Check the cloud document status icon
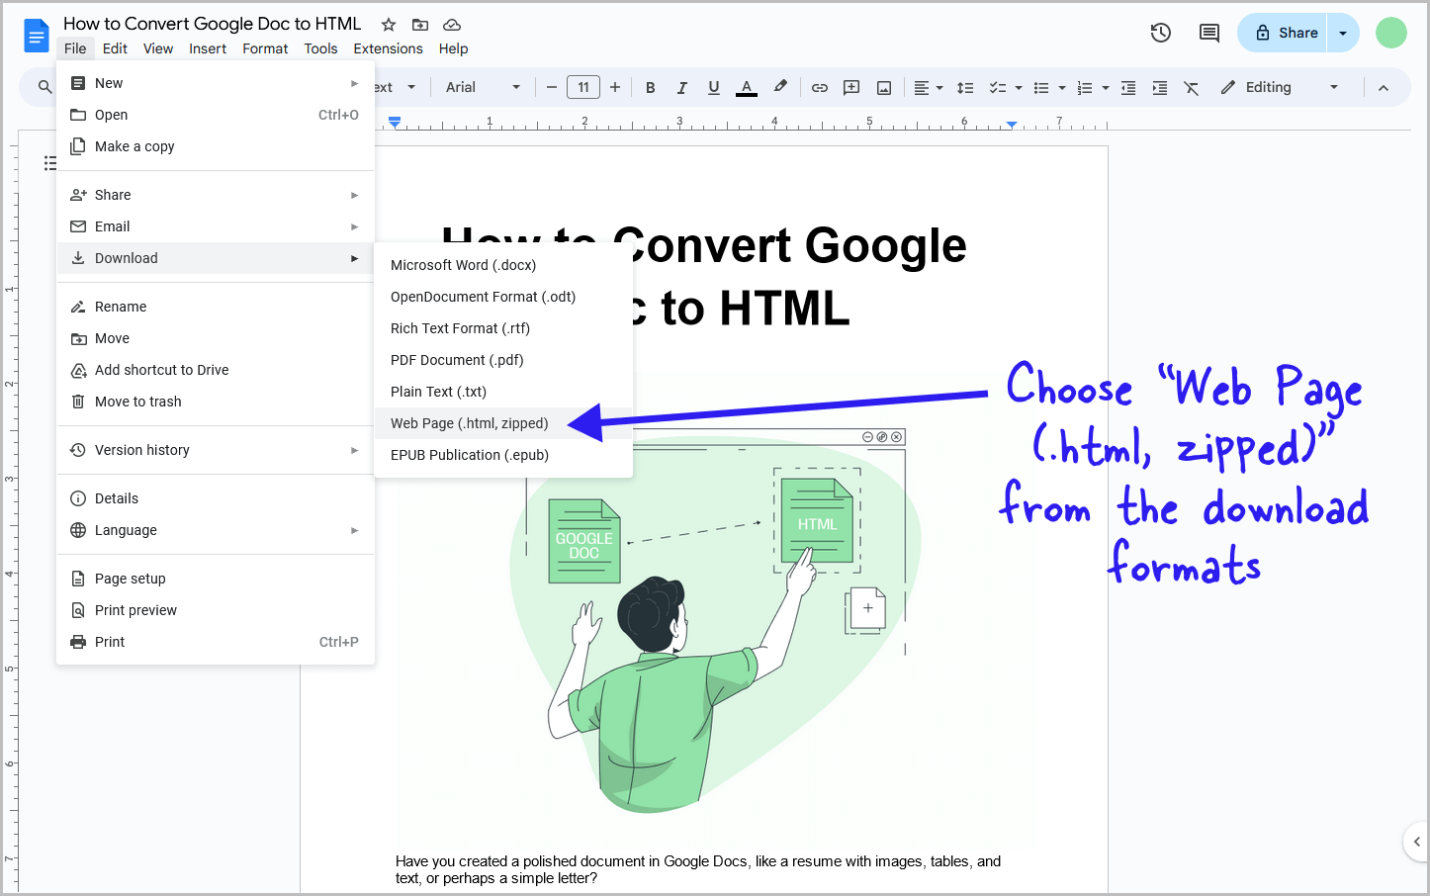Image resolution: width=1430 pixels, height=896 pixels. point(452,25)
